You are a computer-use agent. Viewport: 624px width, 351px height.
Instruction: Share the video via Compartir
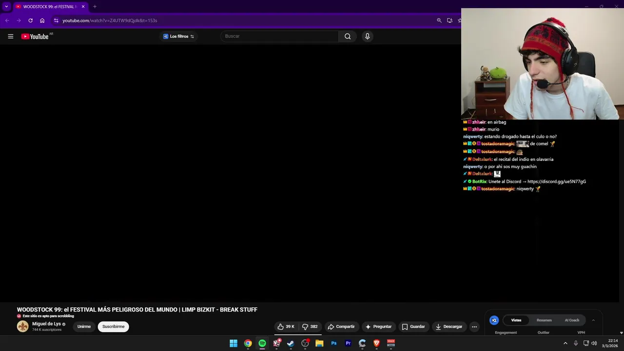[341, 327]
